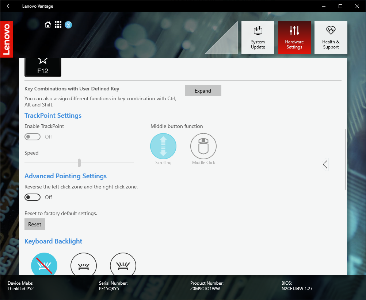Click device make ThinkPad P52
The height and width of the screenshot is (300, 366).
(x=20, y=289)
